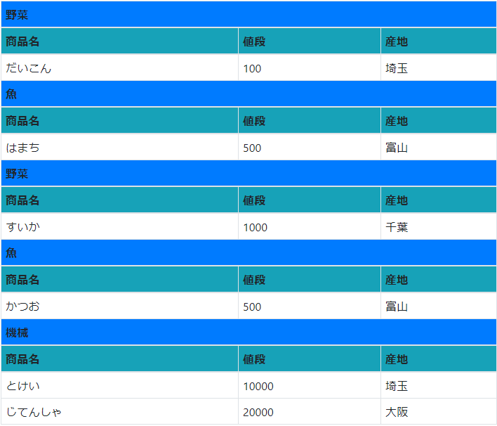Click the かつお product name cell

pos(119,306)
